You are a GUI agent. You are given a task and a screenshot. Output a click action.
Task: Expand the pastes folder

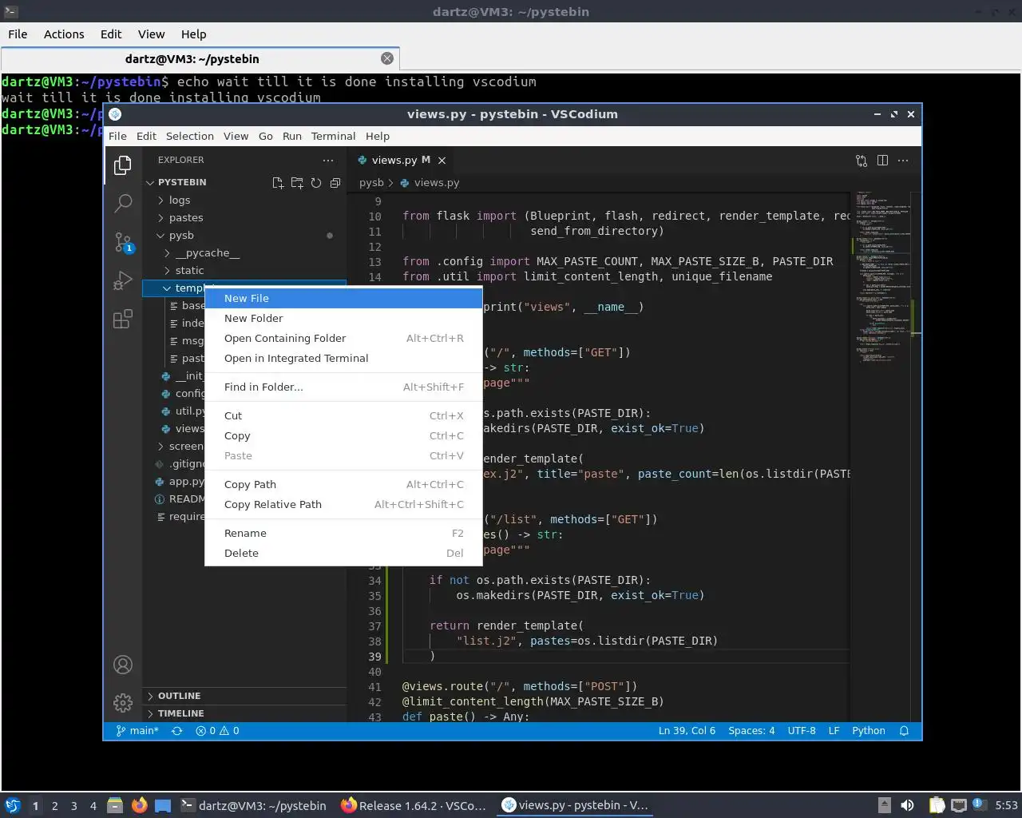244,218
